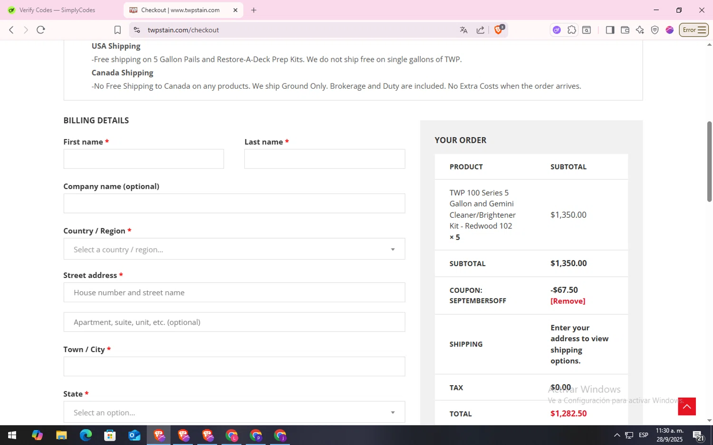The width and height of the screenshot is (713, 445).
Task: Close the Checkout tab
Action: [x=235, y=10]
